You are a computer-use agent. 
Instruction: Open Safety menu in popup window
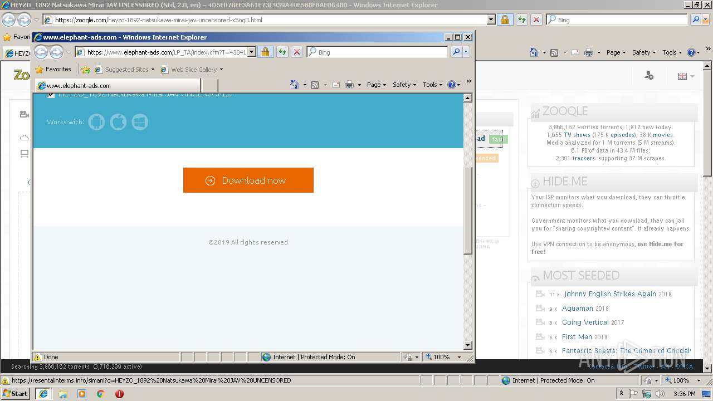click(404, 85)
